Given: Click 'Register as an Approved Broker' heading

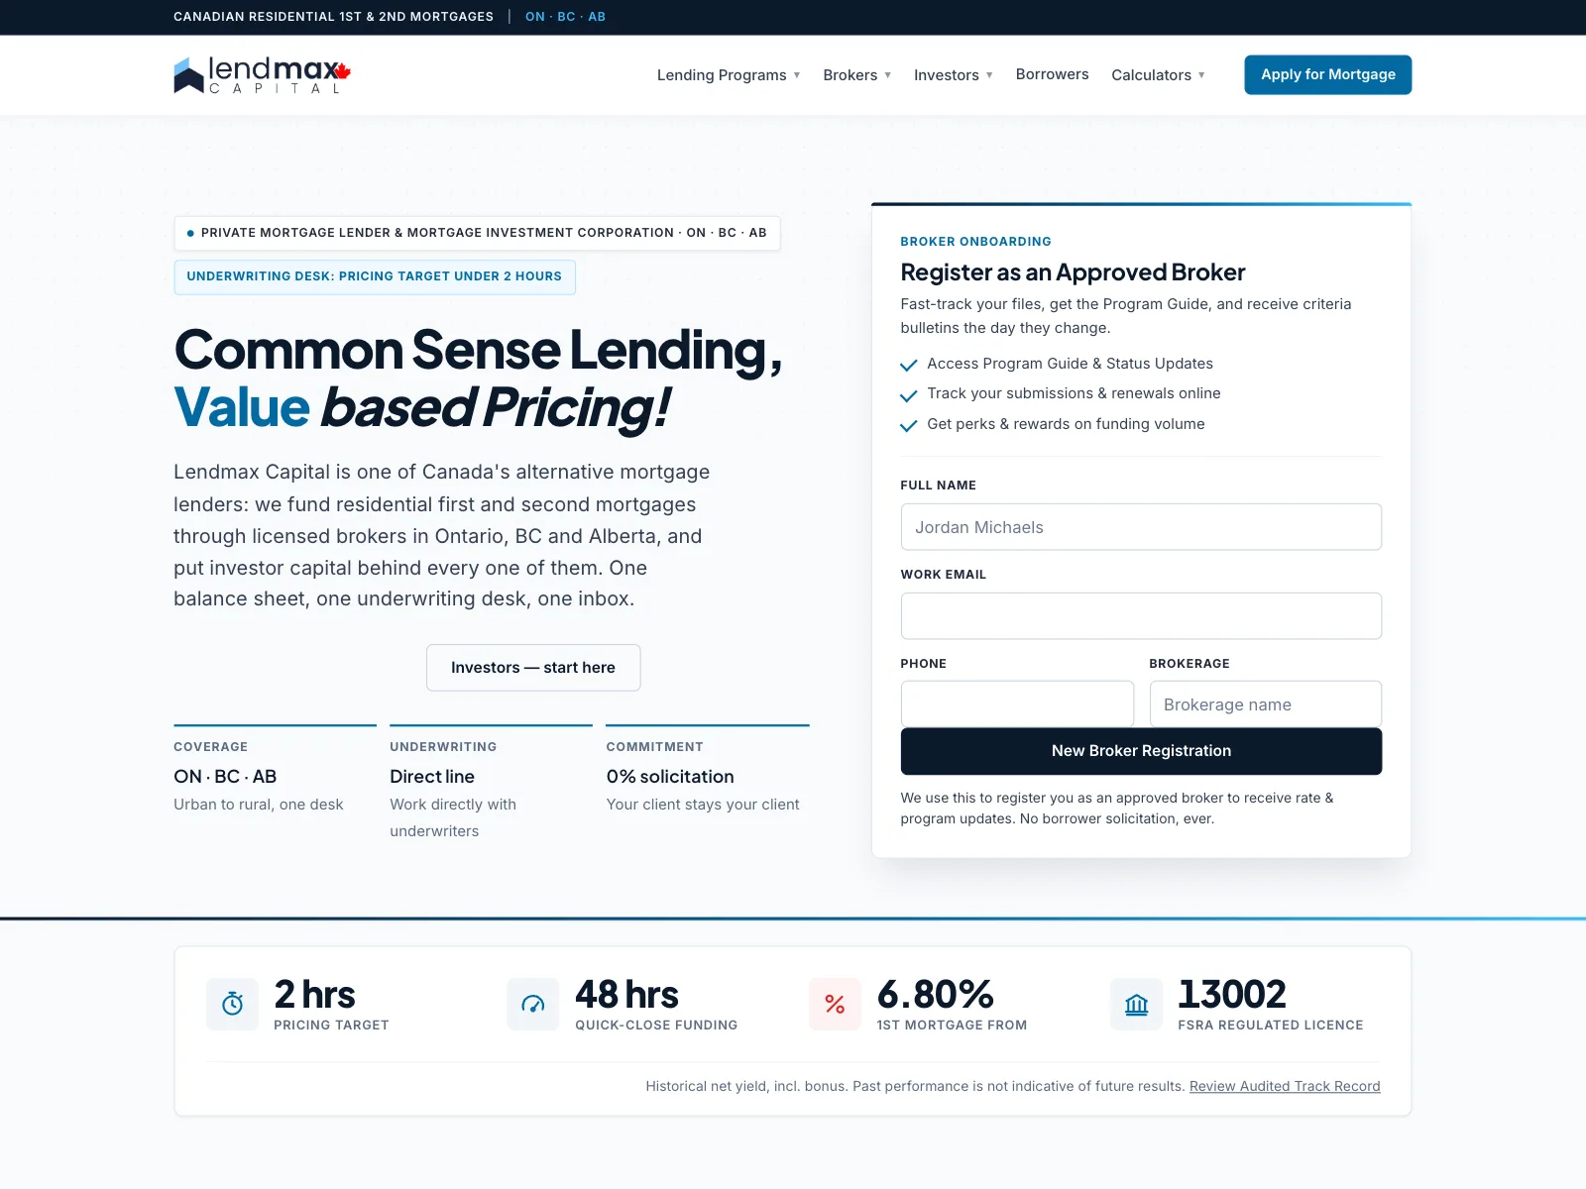Looking at the screenshot, I should tap(1073, 272).
